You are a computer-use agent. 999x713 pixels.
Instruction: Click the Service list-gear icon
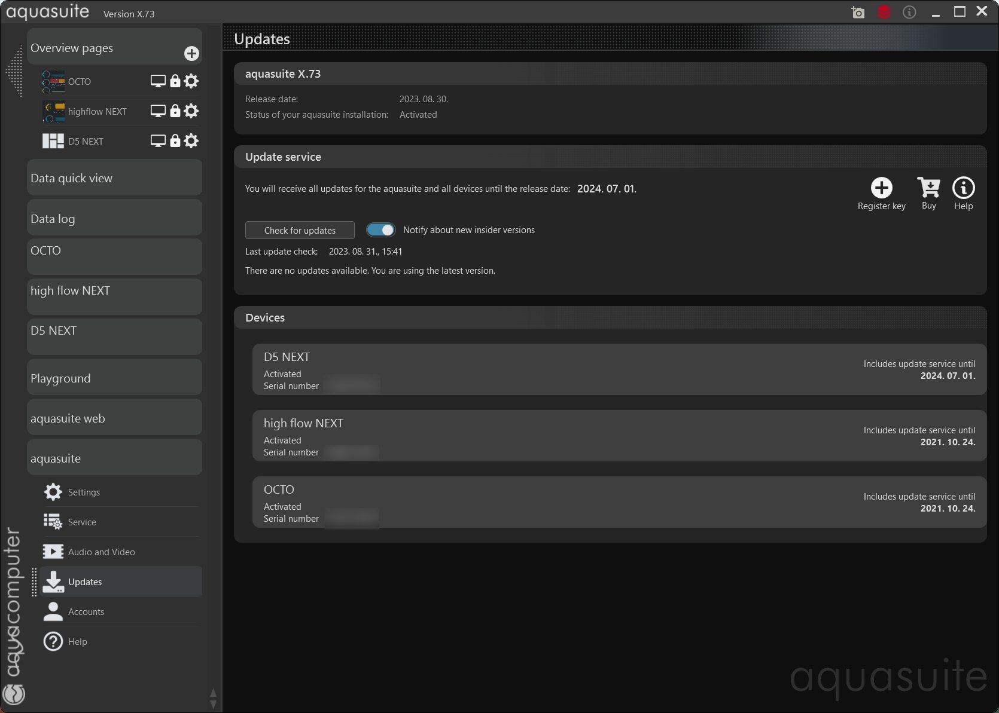[x=53, y=522]
